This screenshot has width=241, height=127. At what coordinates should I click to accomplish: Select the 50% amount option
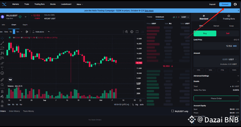click(x=210, y=70)
